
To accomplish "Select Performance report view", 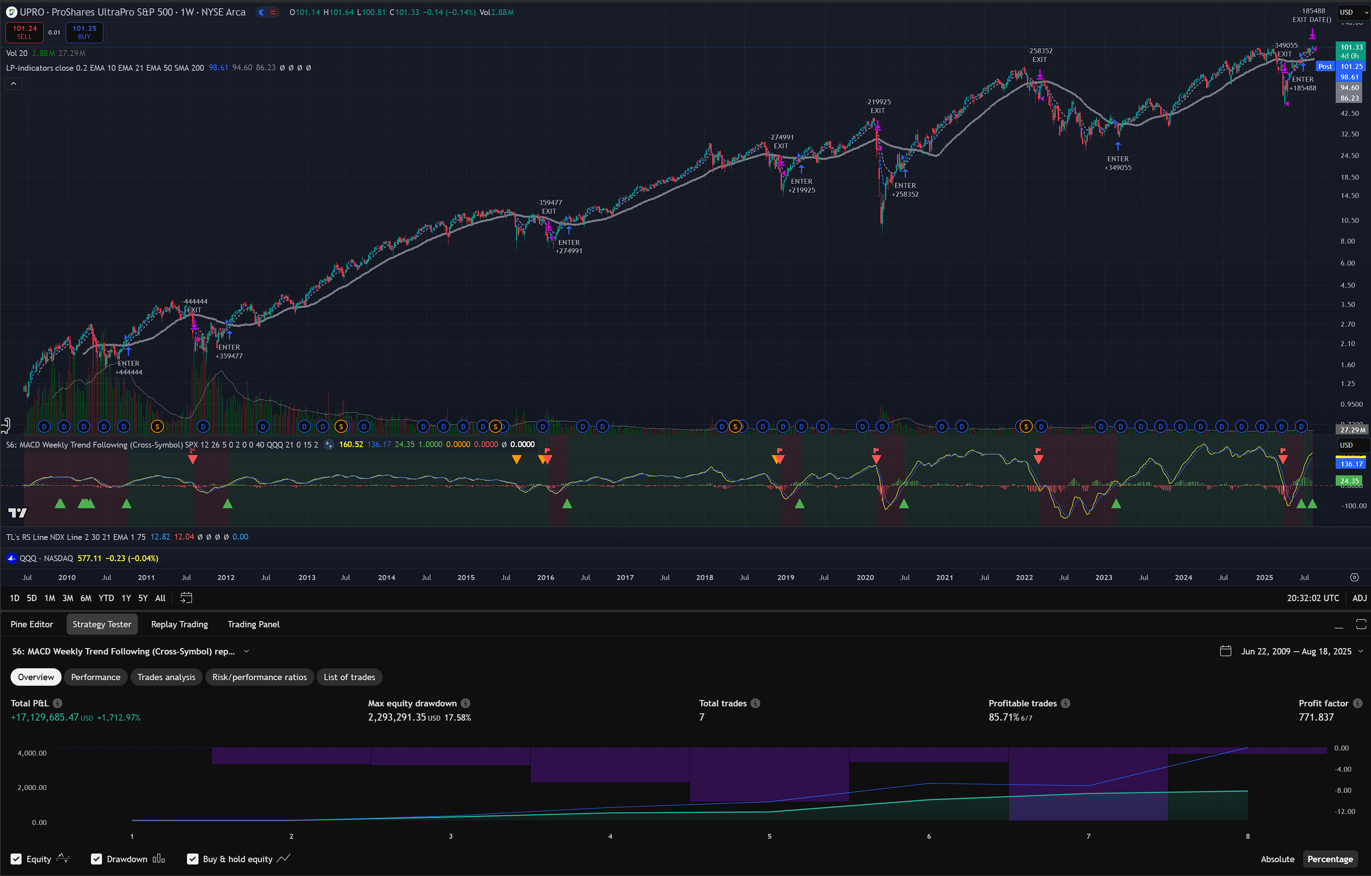I will [x=96, y=677].
